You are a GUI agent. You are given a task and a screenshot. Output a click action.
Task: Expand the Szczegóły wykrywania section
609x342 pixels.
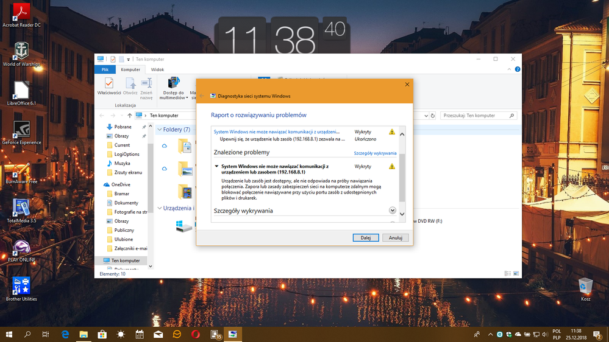coord(393,211)
